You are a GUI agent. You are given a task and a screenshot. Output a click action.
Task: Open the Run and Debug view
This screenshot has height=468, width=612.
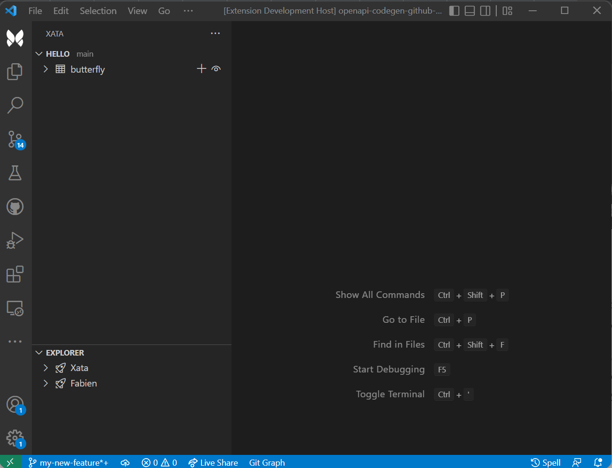click(15, 240)
